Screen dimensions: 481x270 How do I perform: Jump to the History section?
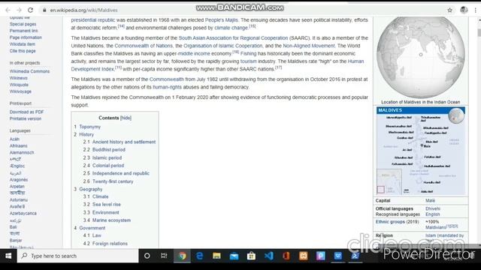(x=86, y=134)
